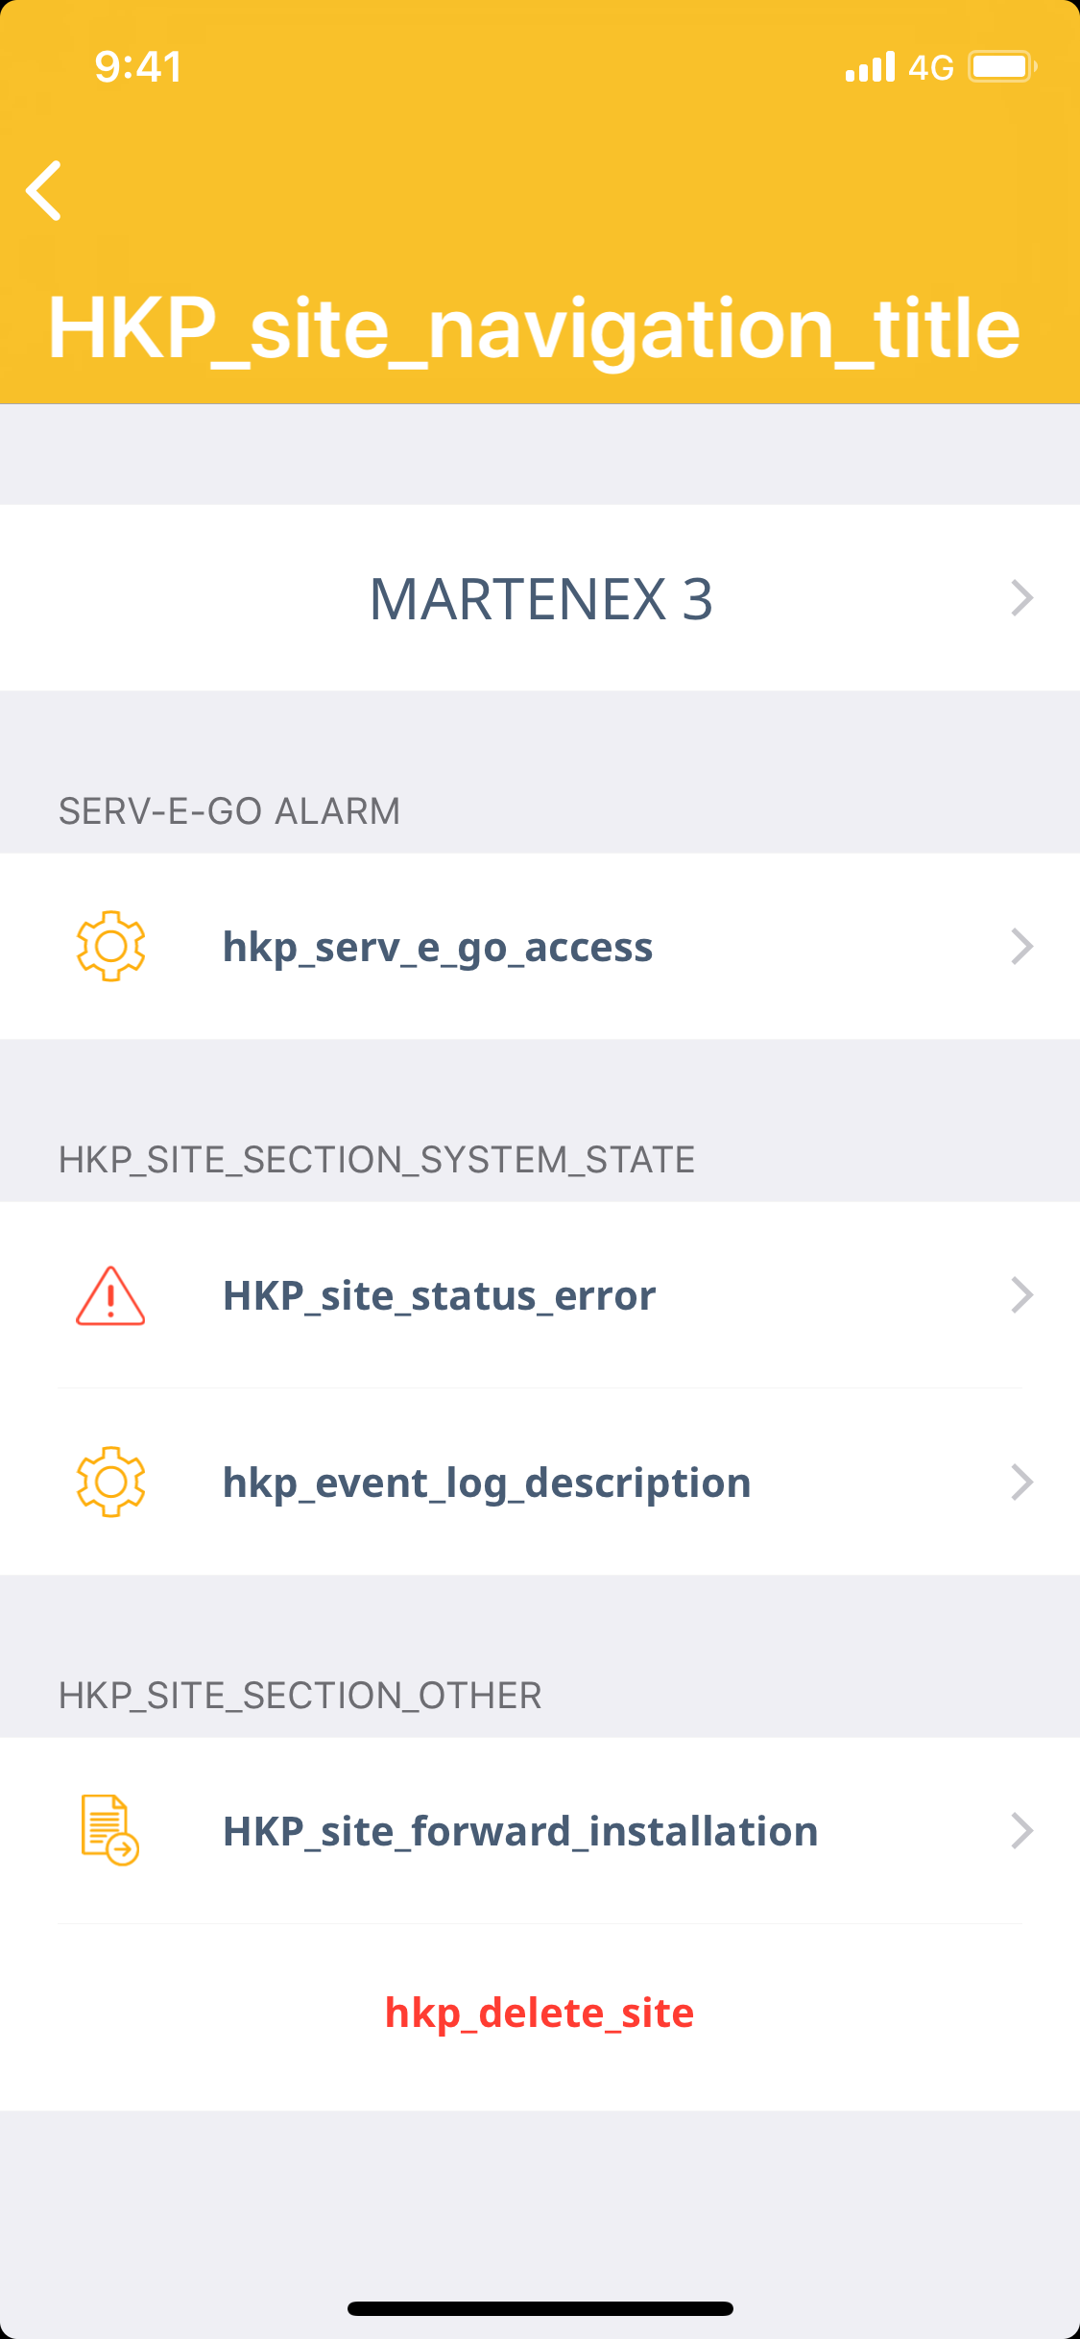Click the red warning triangle icon
Viewport: 1080px width, 2339px height.
[x=110, y=1295]
